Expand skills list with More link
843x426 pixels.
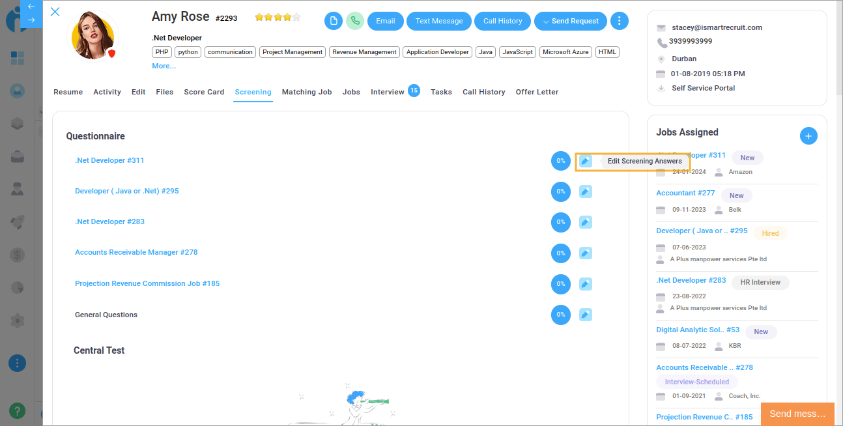pos(164,66)
